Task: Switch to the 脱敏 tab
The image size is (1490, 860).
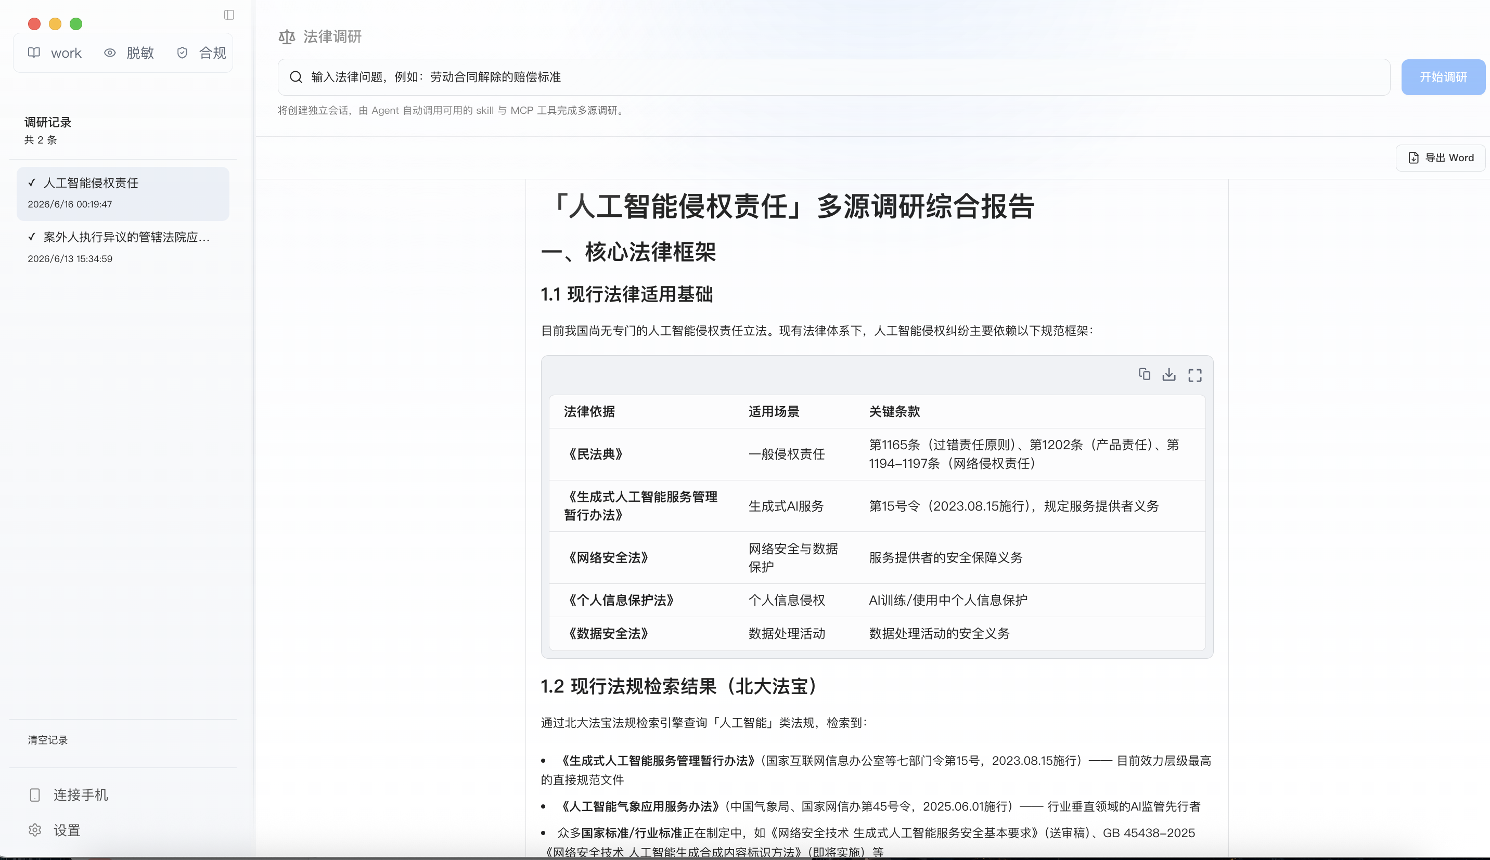Action: [x=130, y=53]
